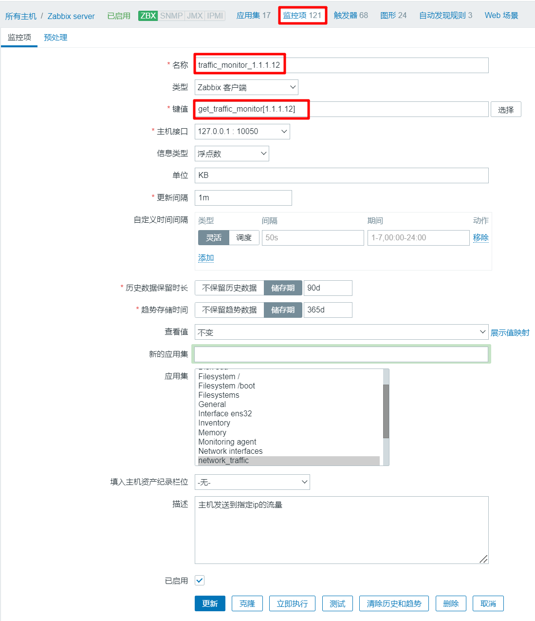
Task: Toggle the 已启用 checkbox
Action: 200,581
